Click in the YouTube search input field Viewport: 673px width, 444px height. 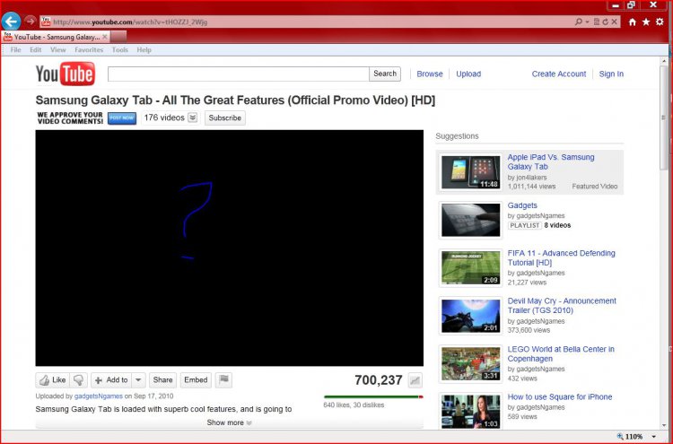(x=239, y=74)
